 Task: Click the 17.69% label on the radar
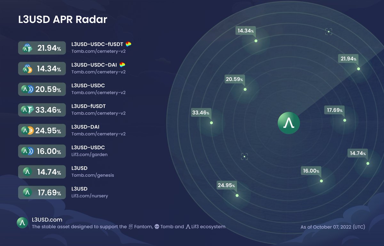coord(335,110)
